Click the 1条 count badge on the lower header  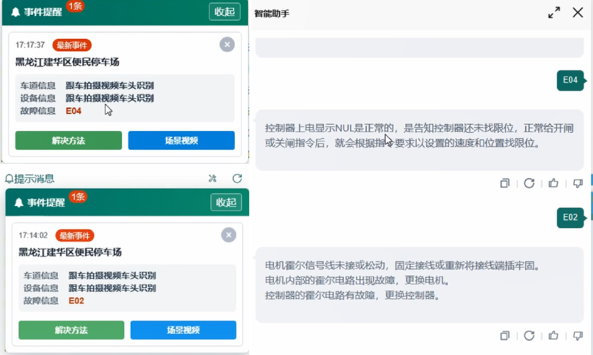point(78,197)
